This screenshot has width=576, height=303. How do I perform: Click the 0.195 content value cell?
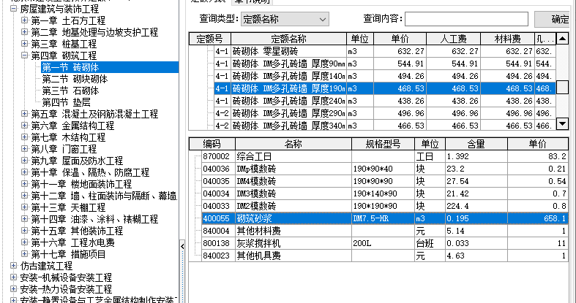click(x=476, y=219)
